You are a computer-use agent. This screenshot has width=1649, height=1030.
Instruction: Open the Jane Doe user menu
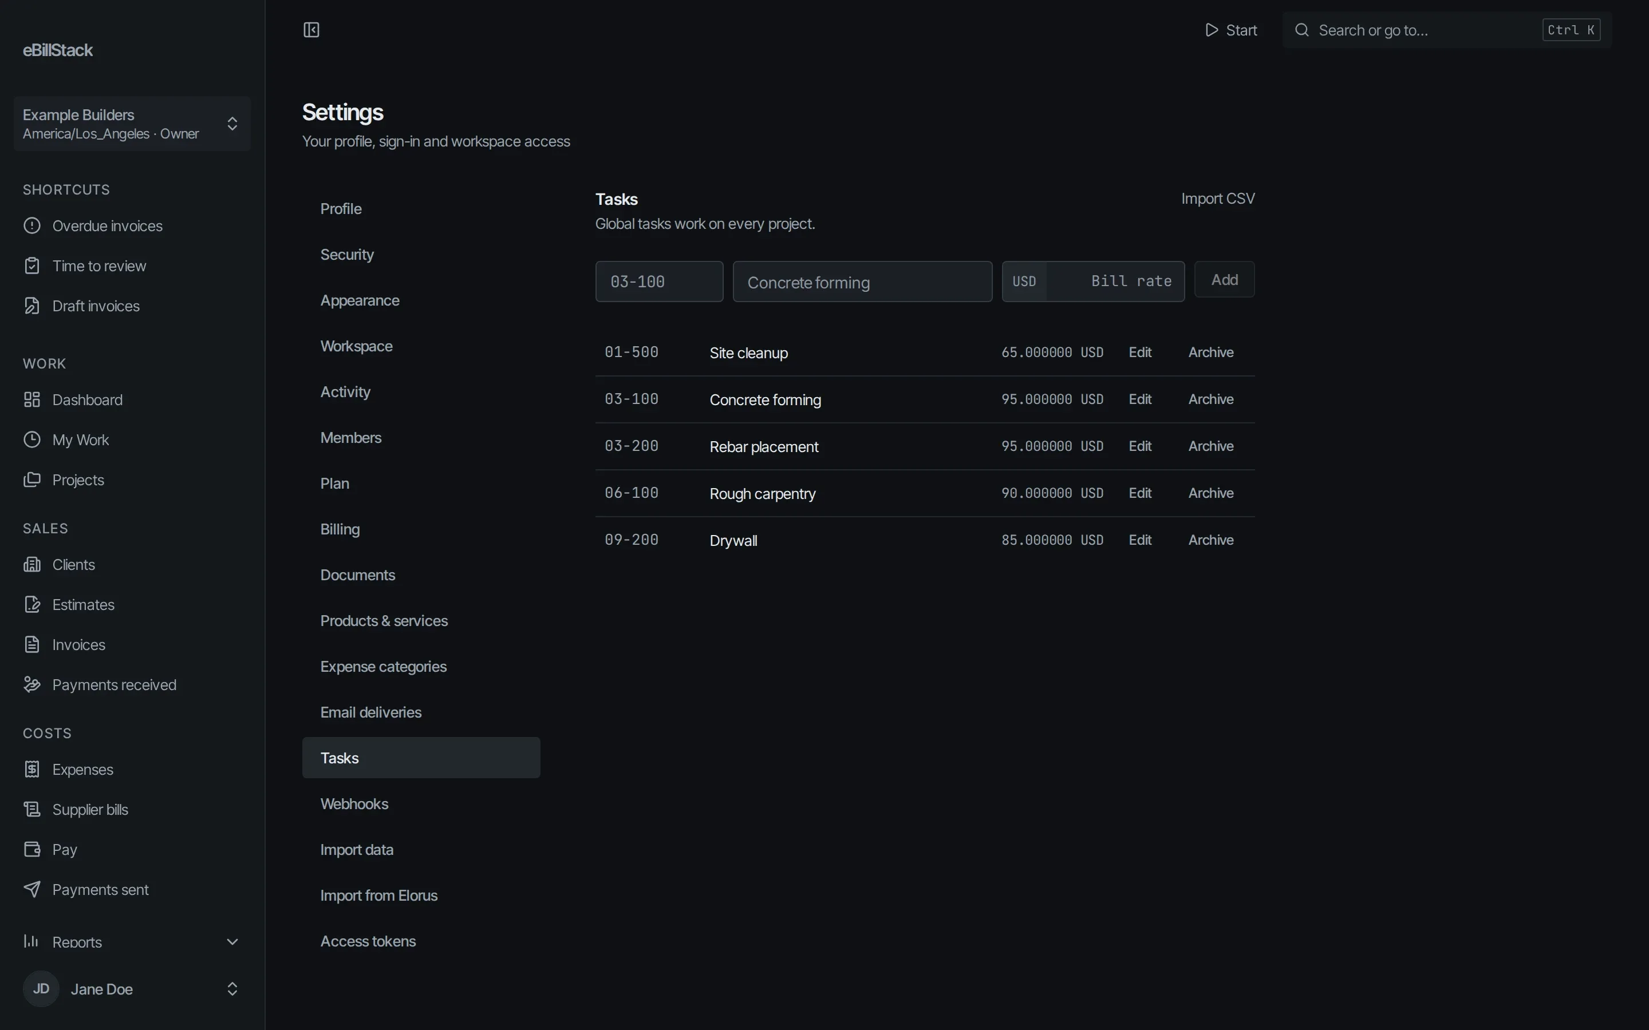tap(132, 988)
